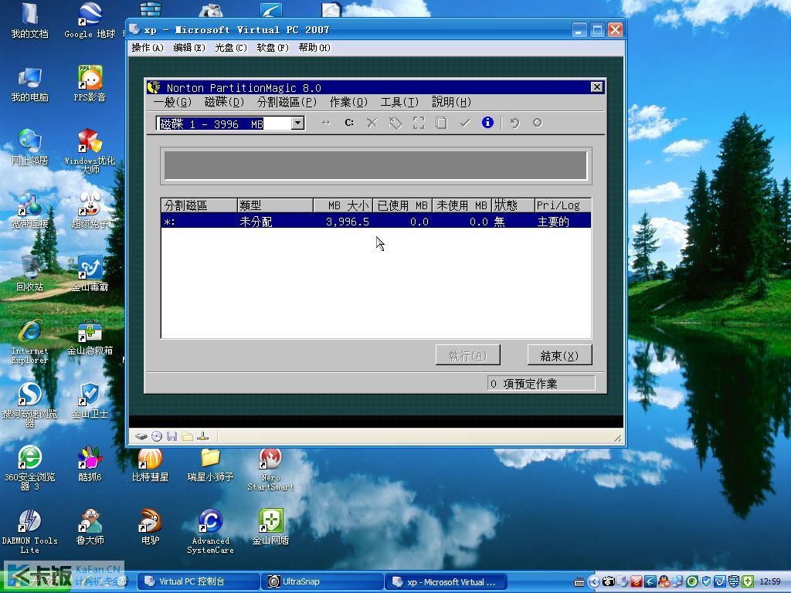Screen dimensions: 791x593
Task: Click the on-screen keyboard icon beside system tray
Action: click(x=579, y=582)
